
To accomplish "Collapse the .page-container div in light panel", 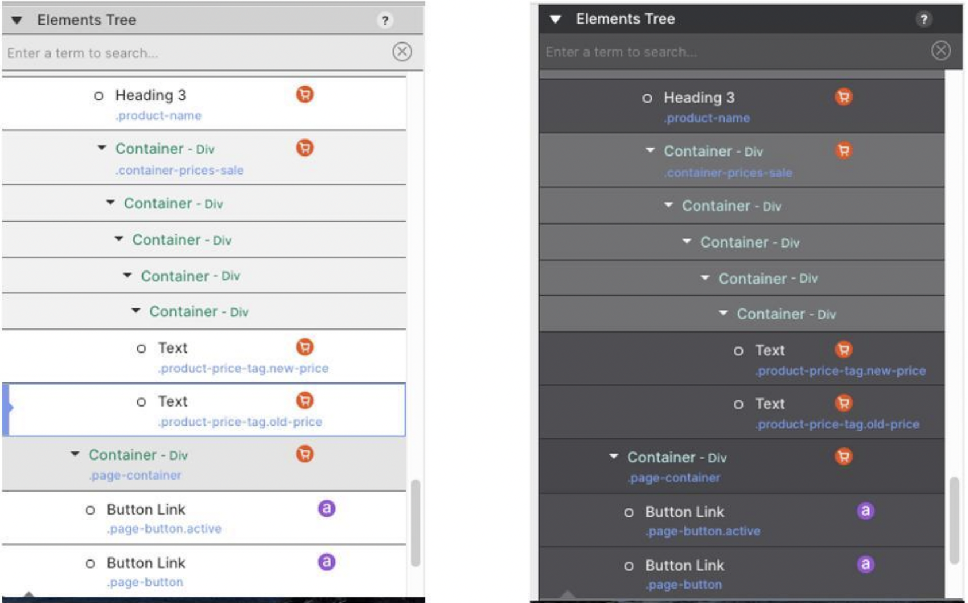I will (75, 454).
